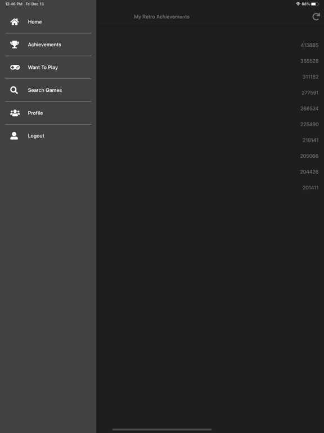Select the score 413885
The height and width of the screenshot is (433, 324).
[x=309, y=45]
